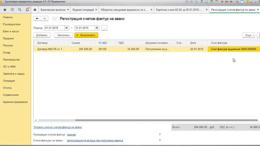260x146 pixels.
Task: Open the Главное section
Action: pyautogui.click(x=8, y=17)
